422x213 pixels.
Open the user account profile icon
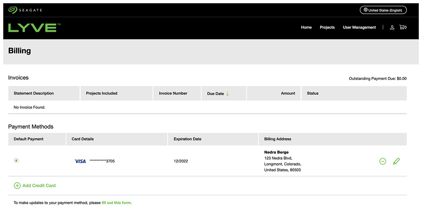tap(392, 27)
